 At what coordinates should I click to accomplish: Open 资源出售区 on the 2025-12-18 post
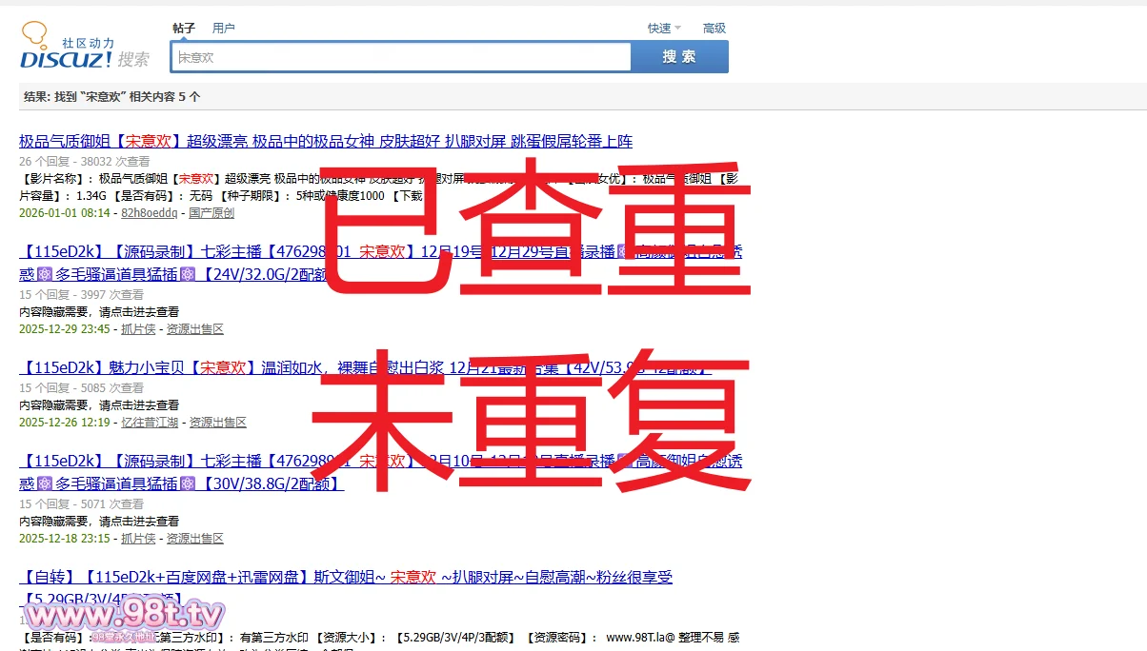[195, 539]
